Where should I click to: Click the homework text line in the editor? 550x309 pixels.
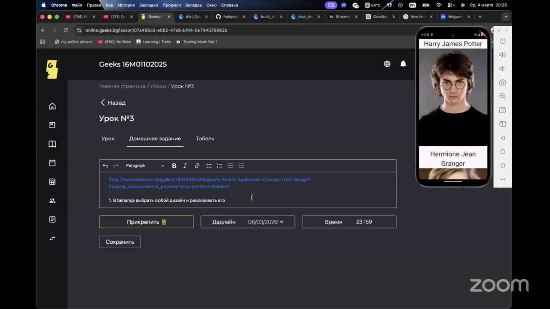click(167, 200)
